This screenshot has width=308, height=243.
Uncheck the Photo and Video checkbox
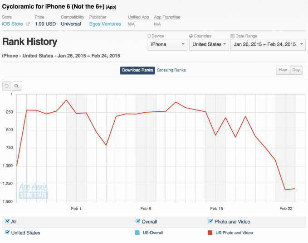(210, 222)
